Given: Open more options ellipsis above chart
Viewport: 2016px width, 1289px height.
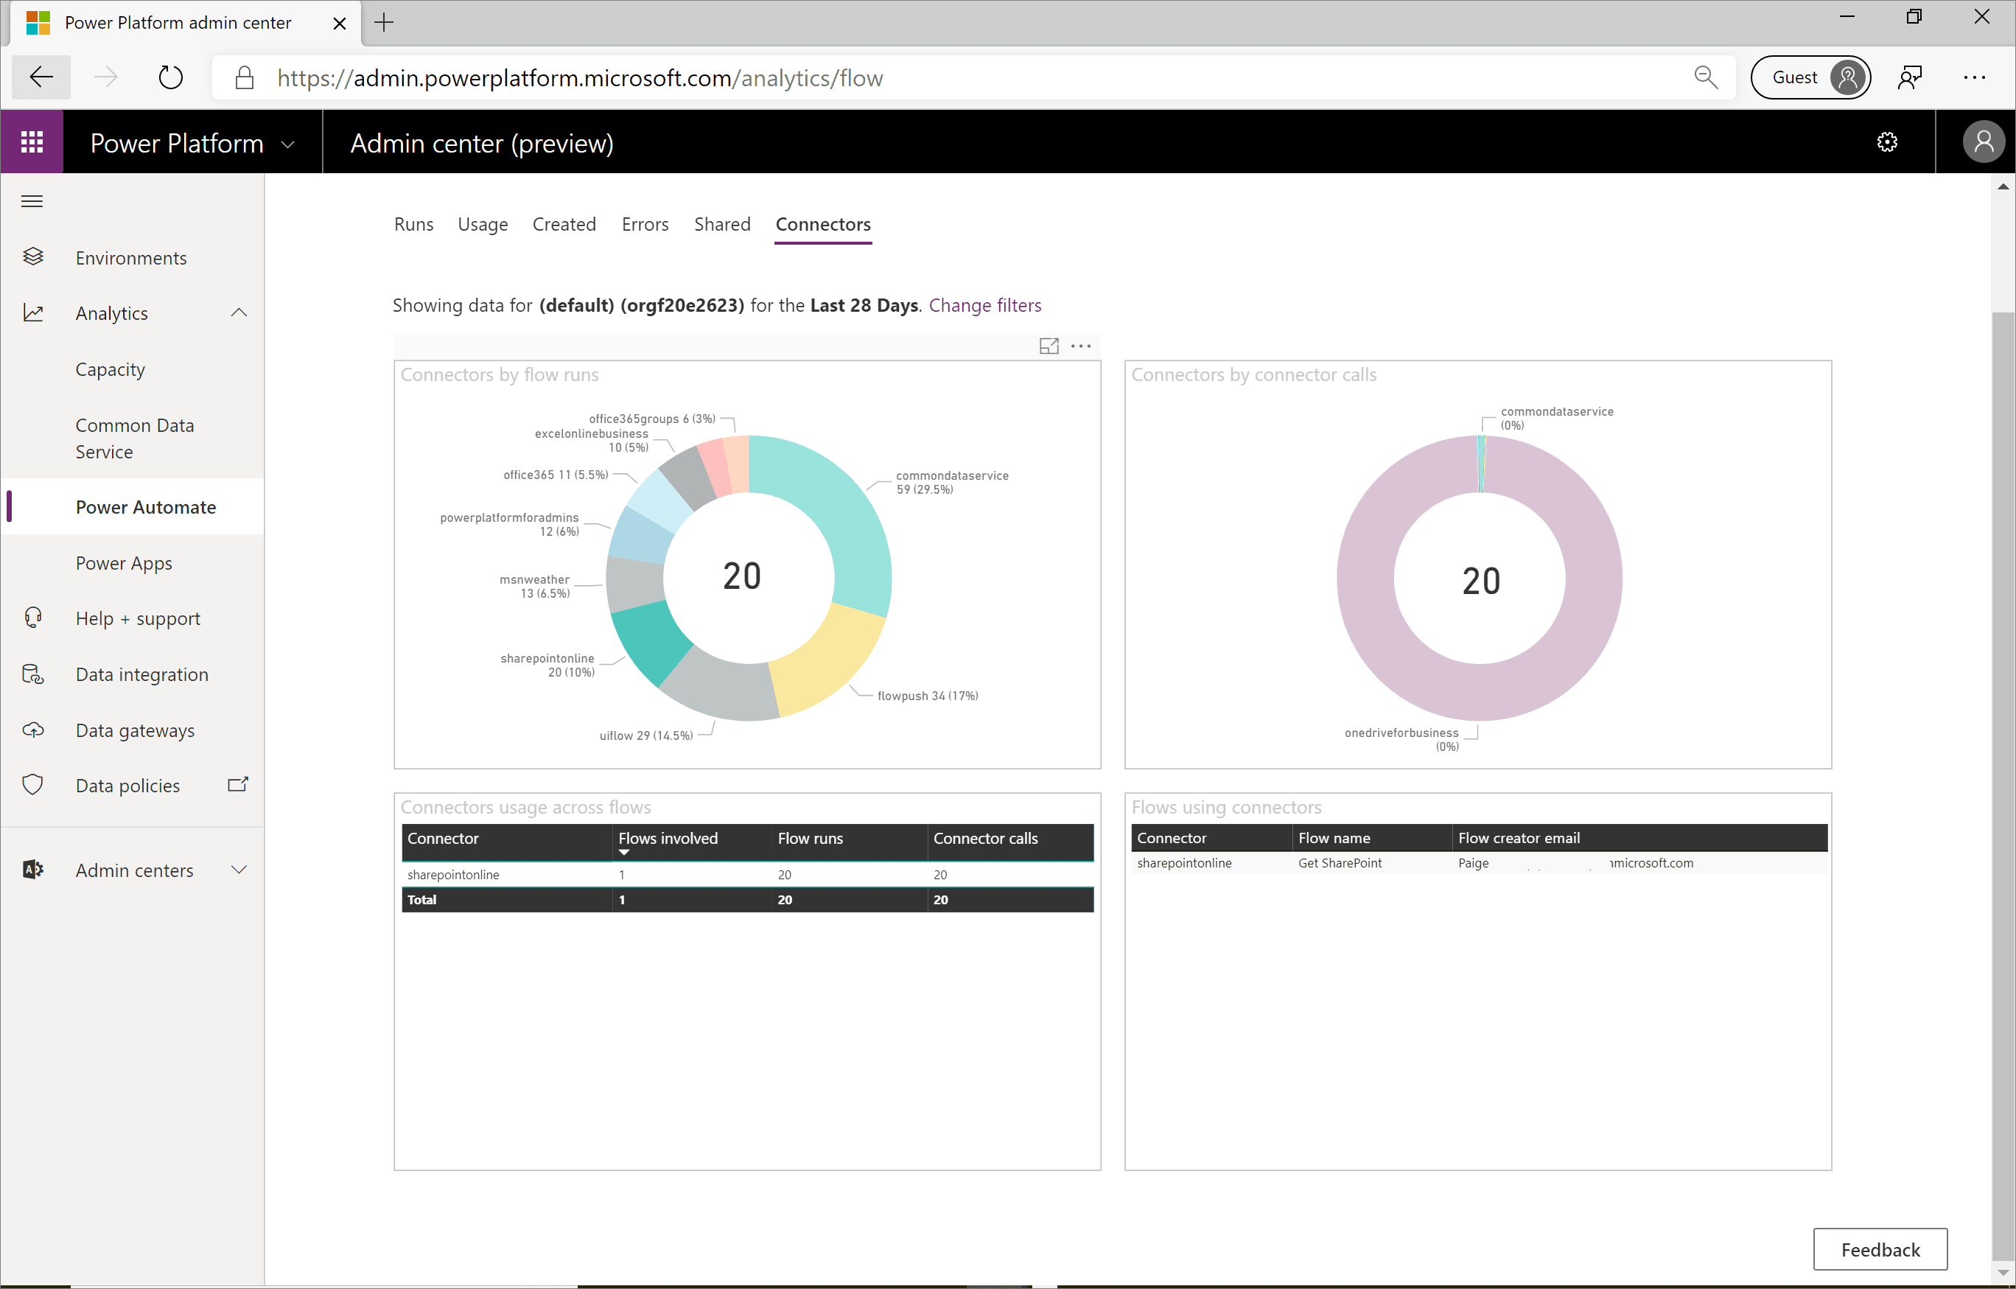Looking at the screenshot, I should (1081, 346).
